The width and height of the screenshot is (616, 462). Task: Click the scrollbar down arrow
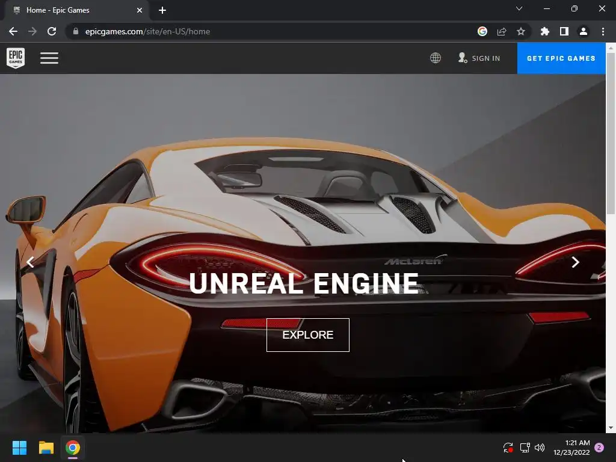(611, 428)
